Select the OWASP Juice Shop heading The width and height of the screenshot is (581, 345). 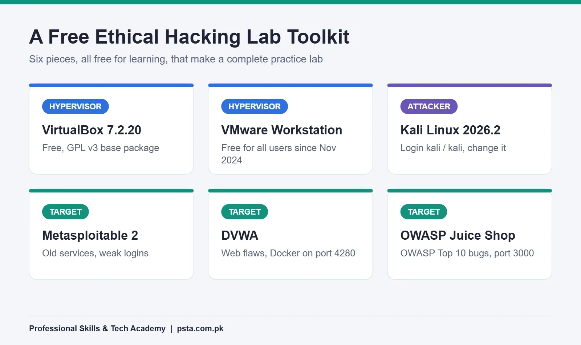(458, 235)
